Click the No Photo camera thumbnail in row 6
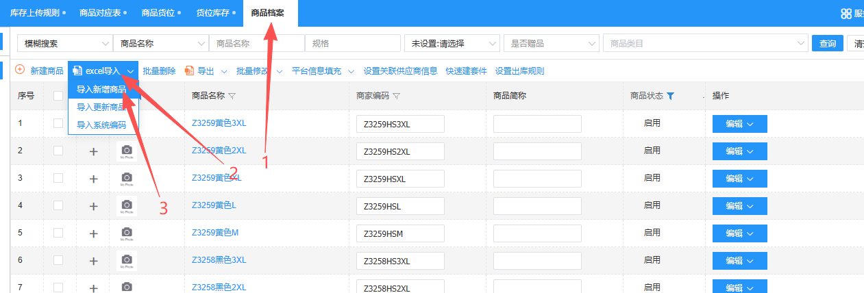 [126, 261]
